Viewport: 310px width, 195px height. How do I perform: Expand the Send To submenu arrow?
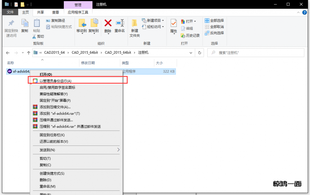[118, 150]
